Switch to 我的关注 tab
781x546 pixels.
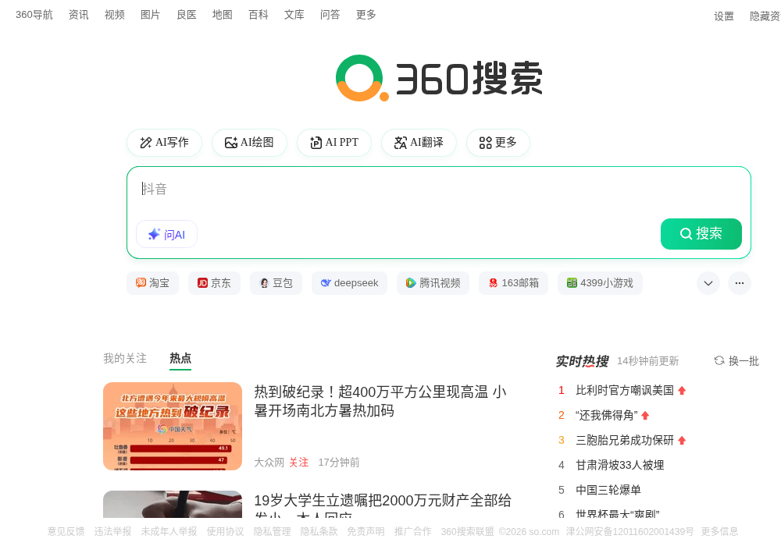124,359
